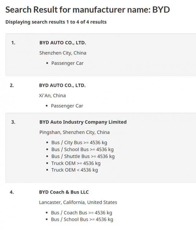Click the 'Xi'An, China' location text
This screenshot has height=229, width=196.
tap(52, 95)
